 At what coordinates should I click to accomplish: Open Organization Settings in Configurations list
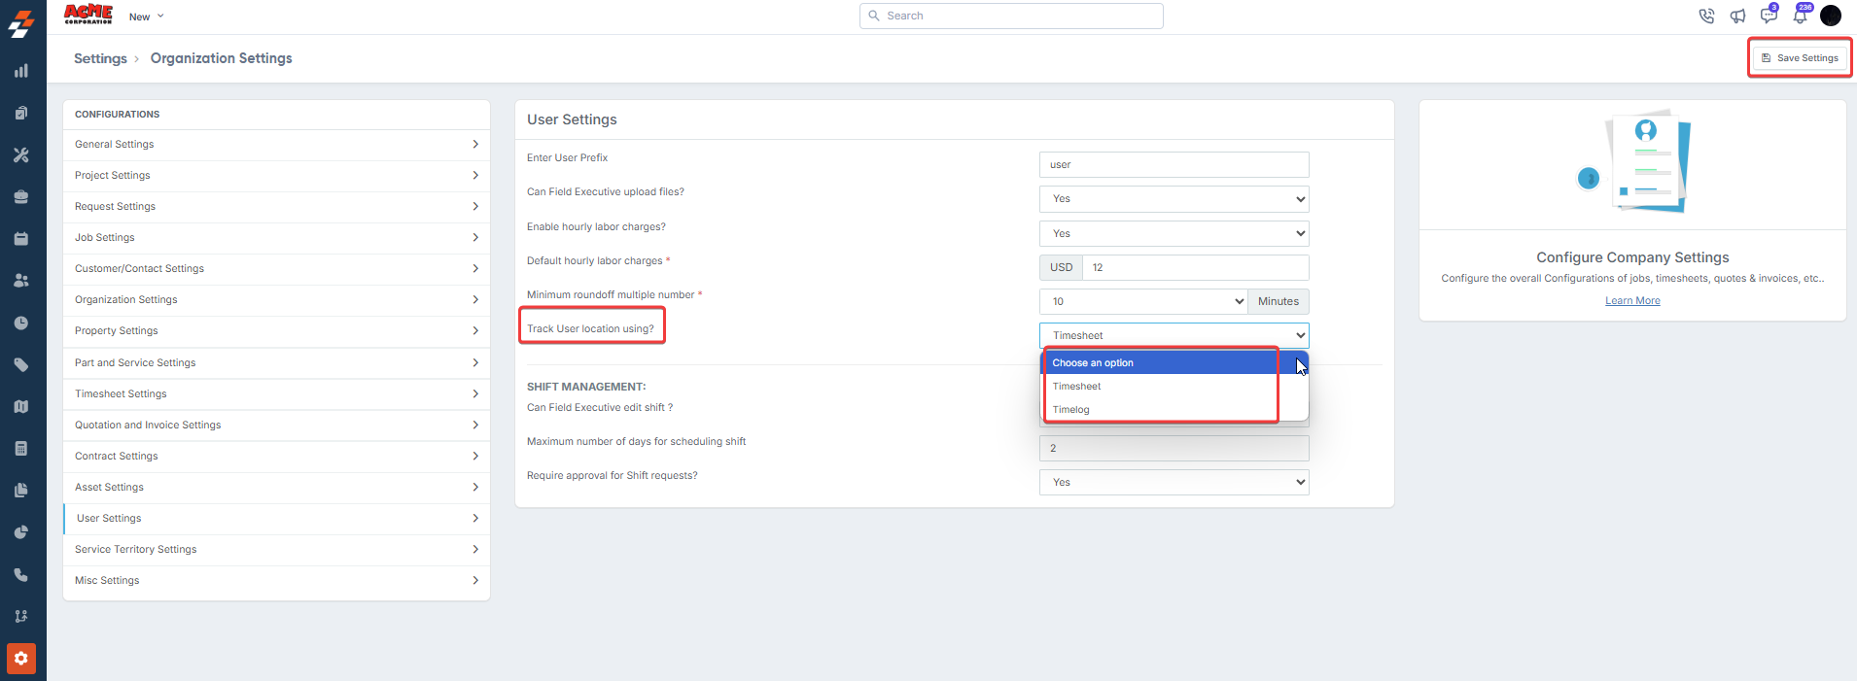click(x=276, y=299)
